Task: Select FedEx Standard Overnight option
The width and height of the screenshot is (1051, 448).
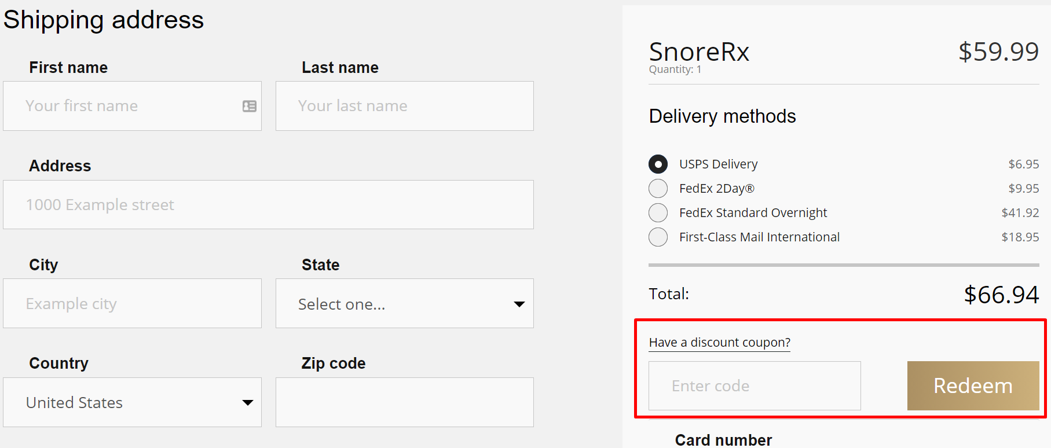Action: (x=658, y=212)
